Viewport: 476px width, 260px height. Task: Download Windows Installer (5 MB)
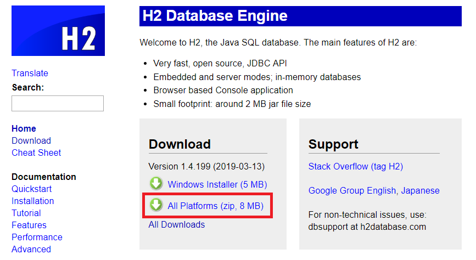[x=217, y=184]
